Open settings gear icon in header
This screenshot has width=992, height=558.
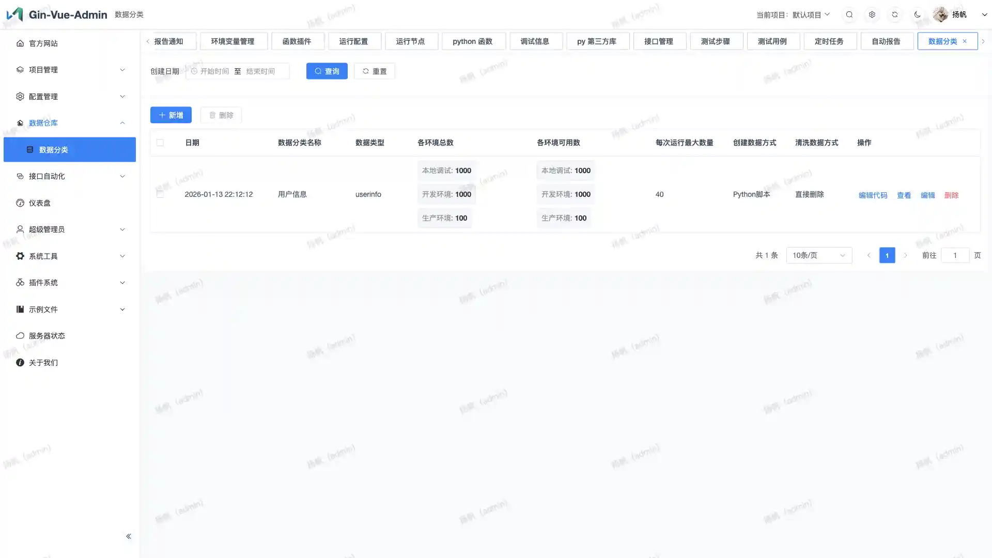click(872, 14)
